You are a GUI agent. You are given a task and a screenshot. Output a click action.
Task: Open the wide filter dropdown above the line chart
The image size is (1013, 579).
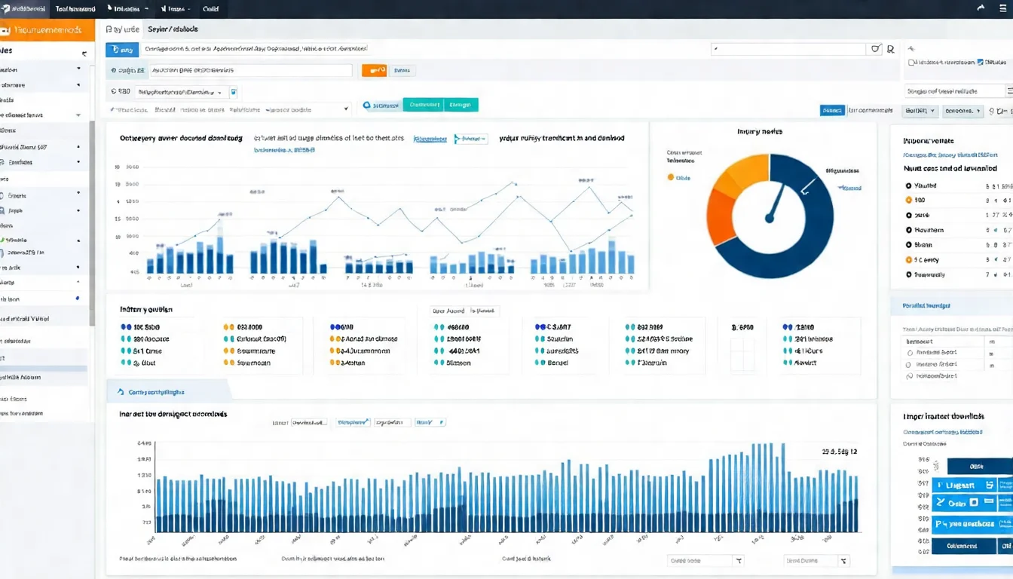click(230, 109)
